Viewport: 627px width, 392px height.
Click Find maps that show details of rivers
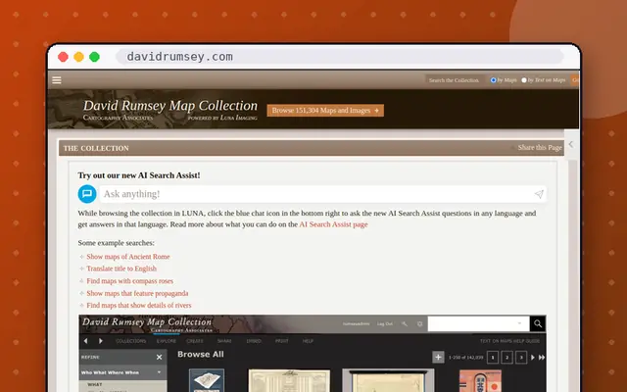coord(139,305)
